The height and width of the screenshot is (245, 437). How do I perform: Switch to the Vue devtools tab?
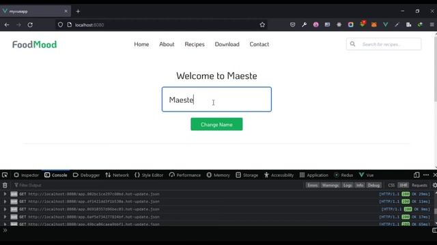click(366, 175)
